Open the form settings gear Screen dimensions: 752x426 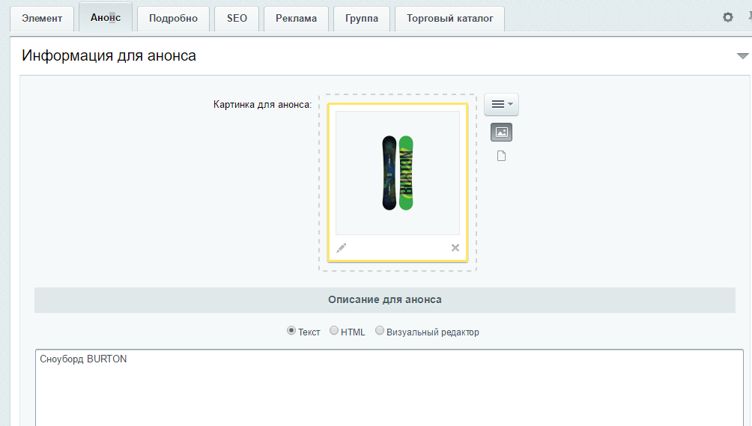click(x=727, y=17)
